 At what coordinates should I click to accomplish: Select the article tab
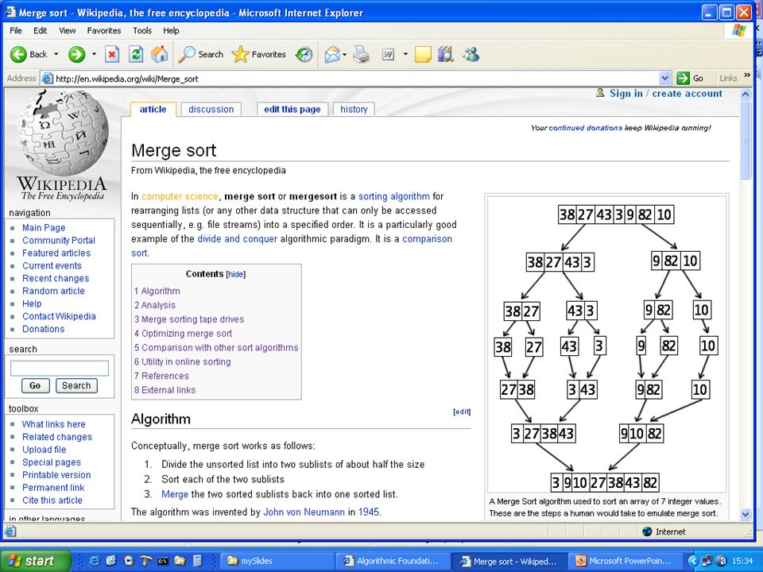tap(153, 110)
